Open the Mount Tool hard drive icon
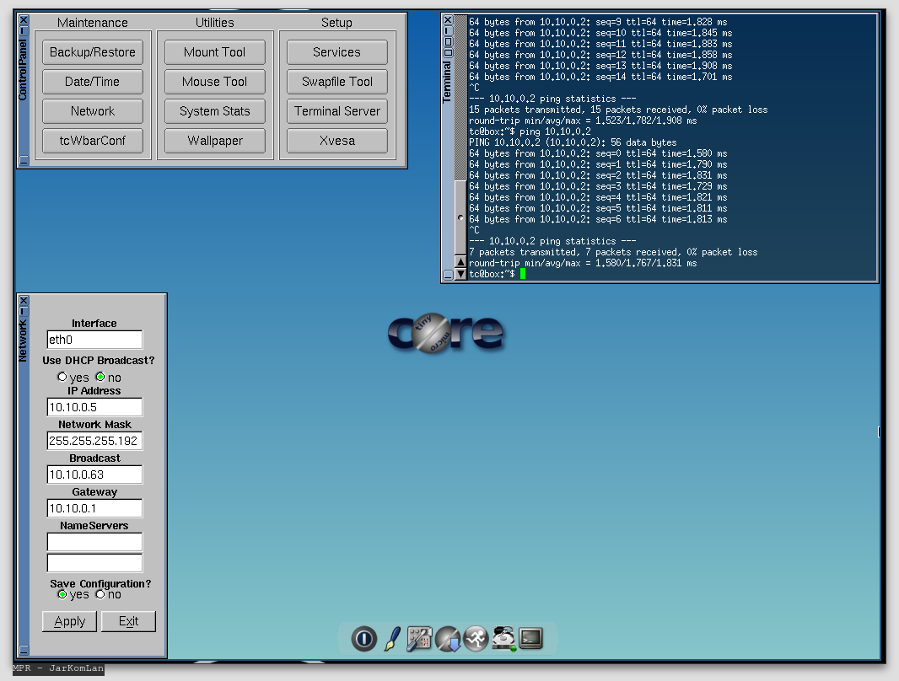The height and width of the screenshot is (681, 899). pos(504,639)
